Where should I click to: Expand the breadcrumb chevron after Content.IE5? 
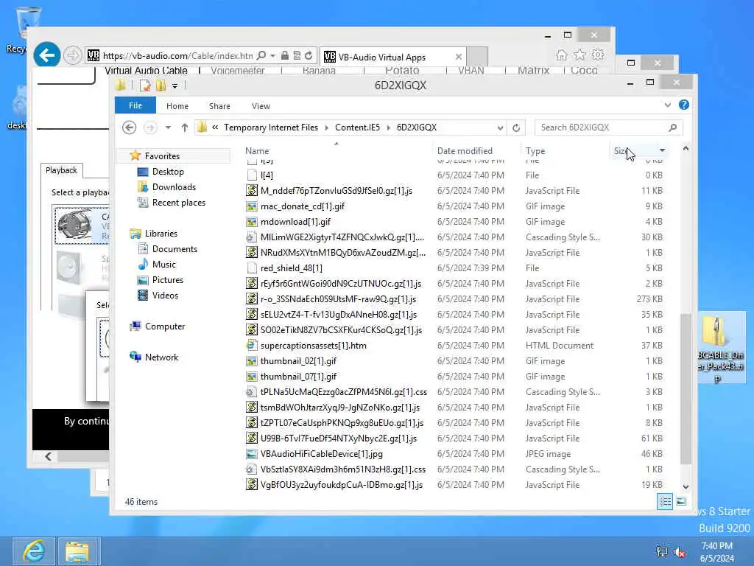(389, 127)
